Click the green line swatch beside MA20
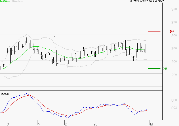 click(x=9, y=1)
